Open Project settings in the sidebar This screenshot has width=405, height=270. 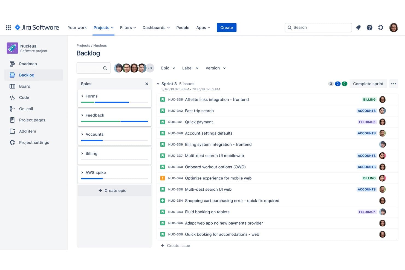(34, 142)
